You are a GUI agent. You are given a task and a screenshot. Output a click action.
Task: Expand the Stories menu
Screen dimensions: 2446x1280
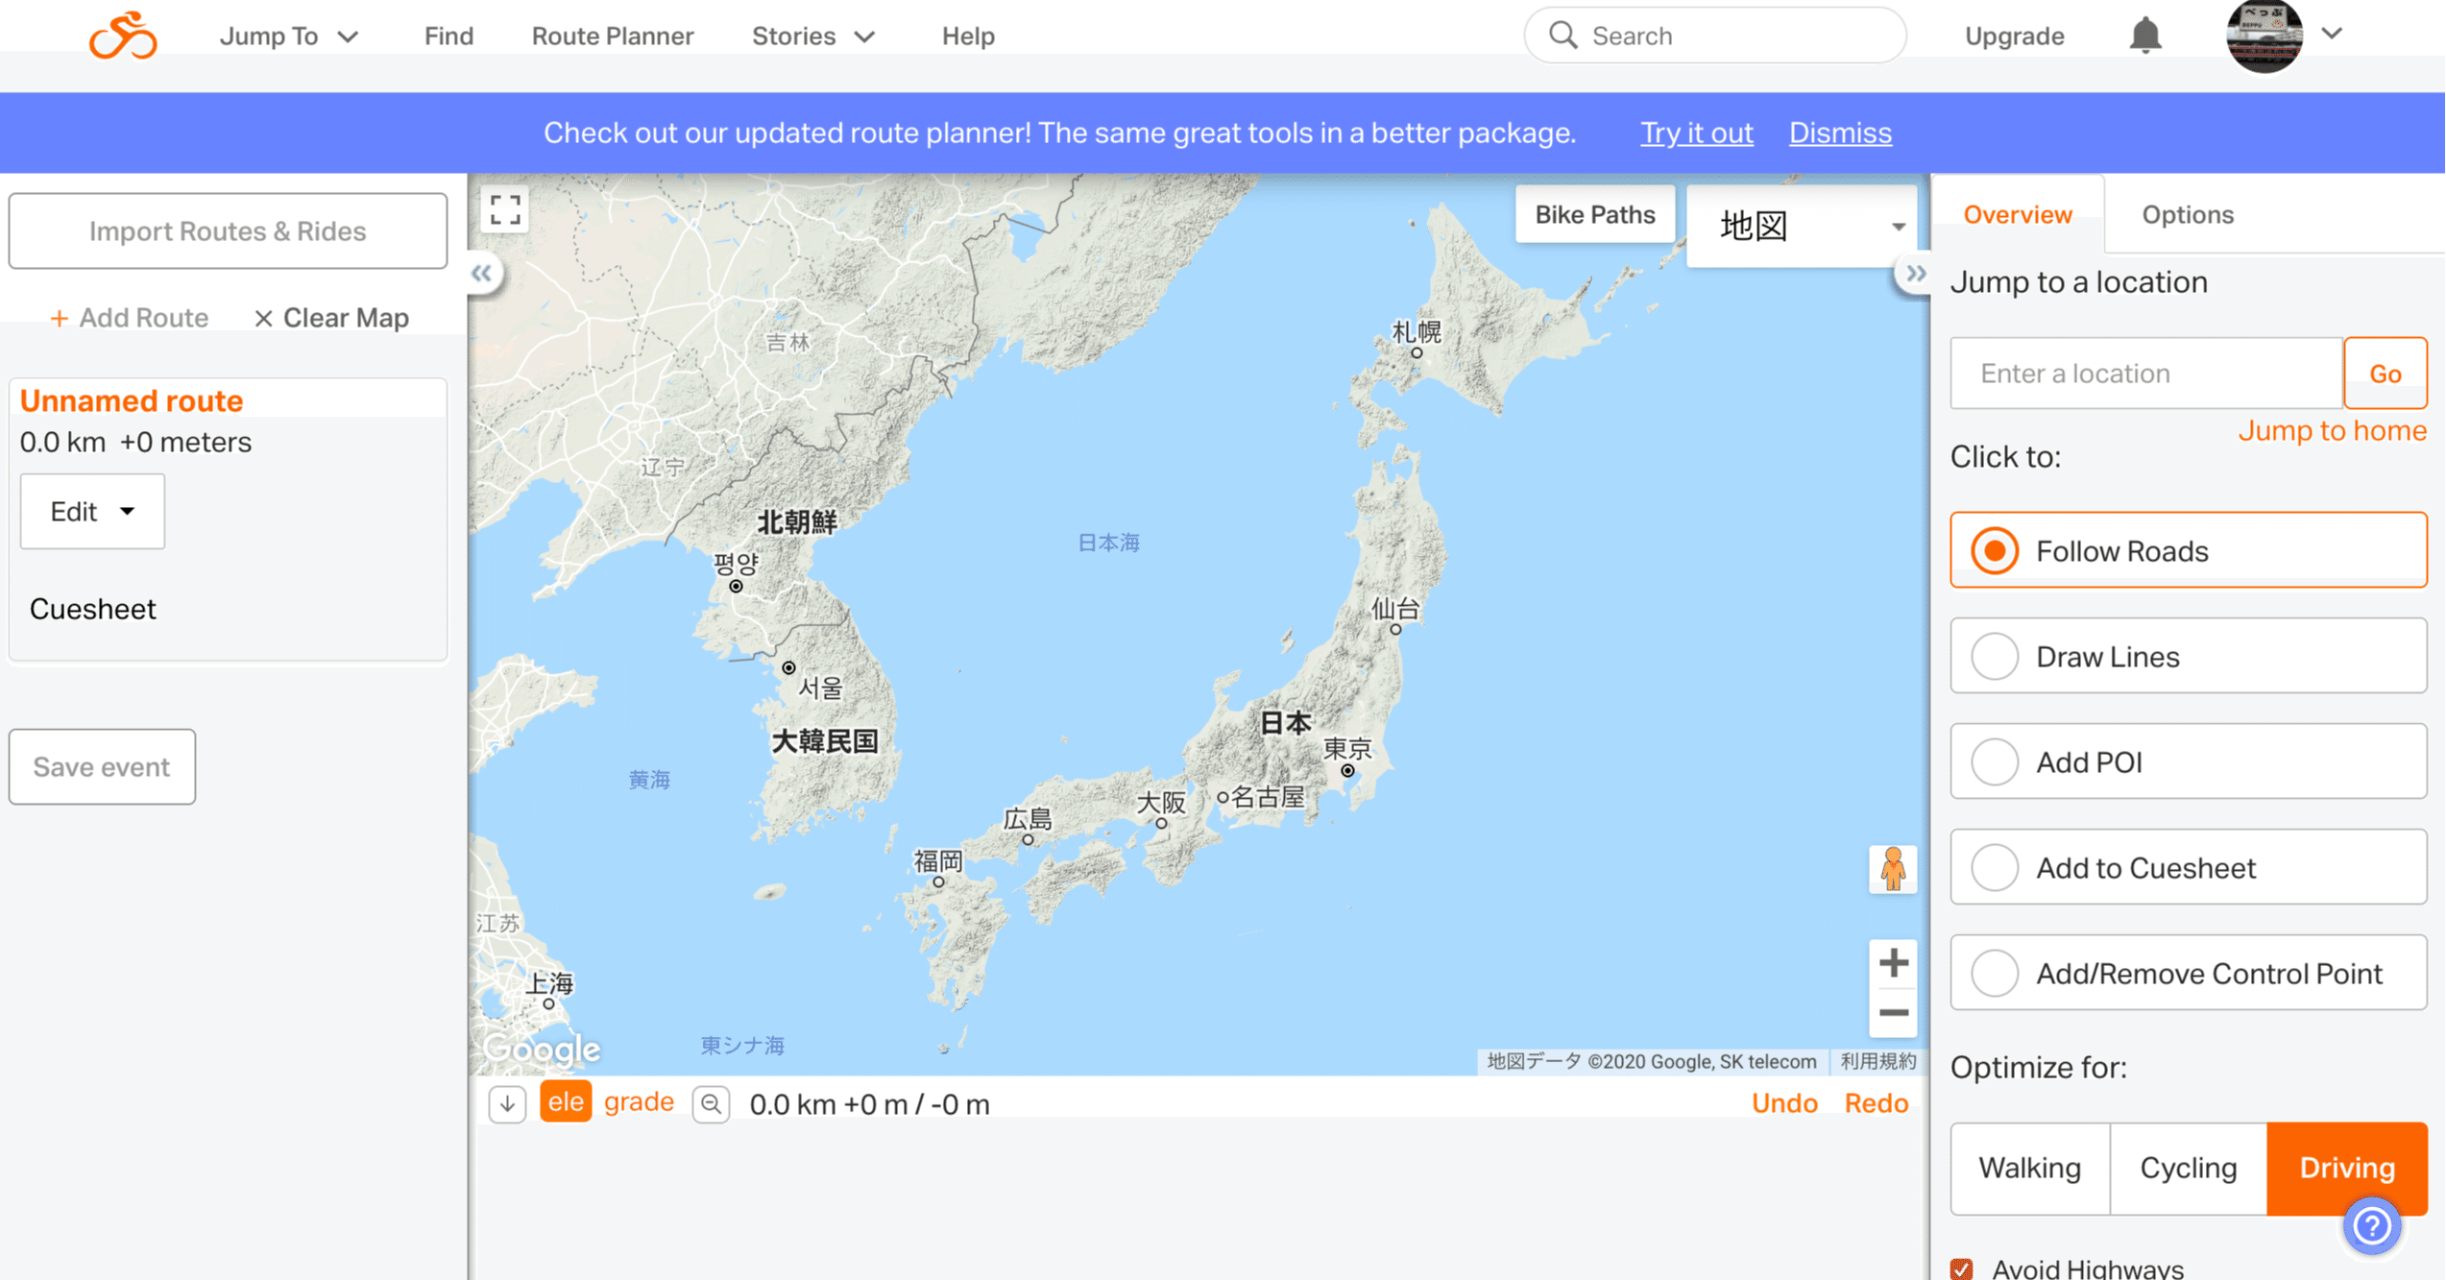point(813,36)
